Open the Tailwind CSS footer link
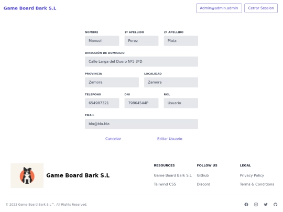The height and width of the screenshot is (212, 283). (x=165, y=184)
